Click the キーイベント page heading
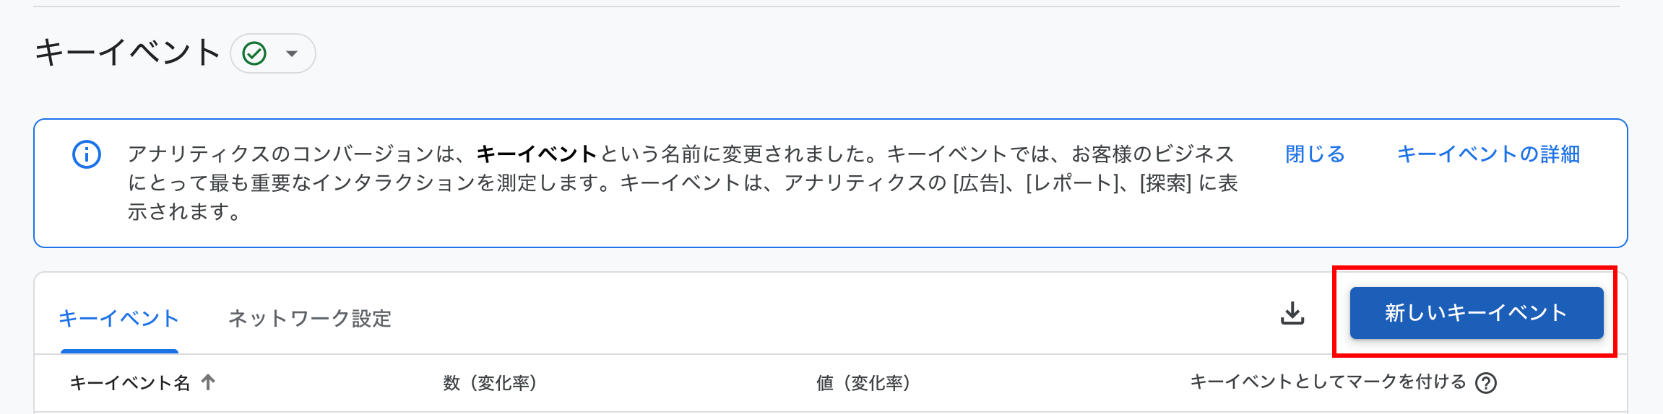 pos(127,53)
